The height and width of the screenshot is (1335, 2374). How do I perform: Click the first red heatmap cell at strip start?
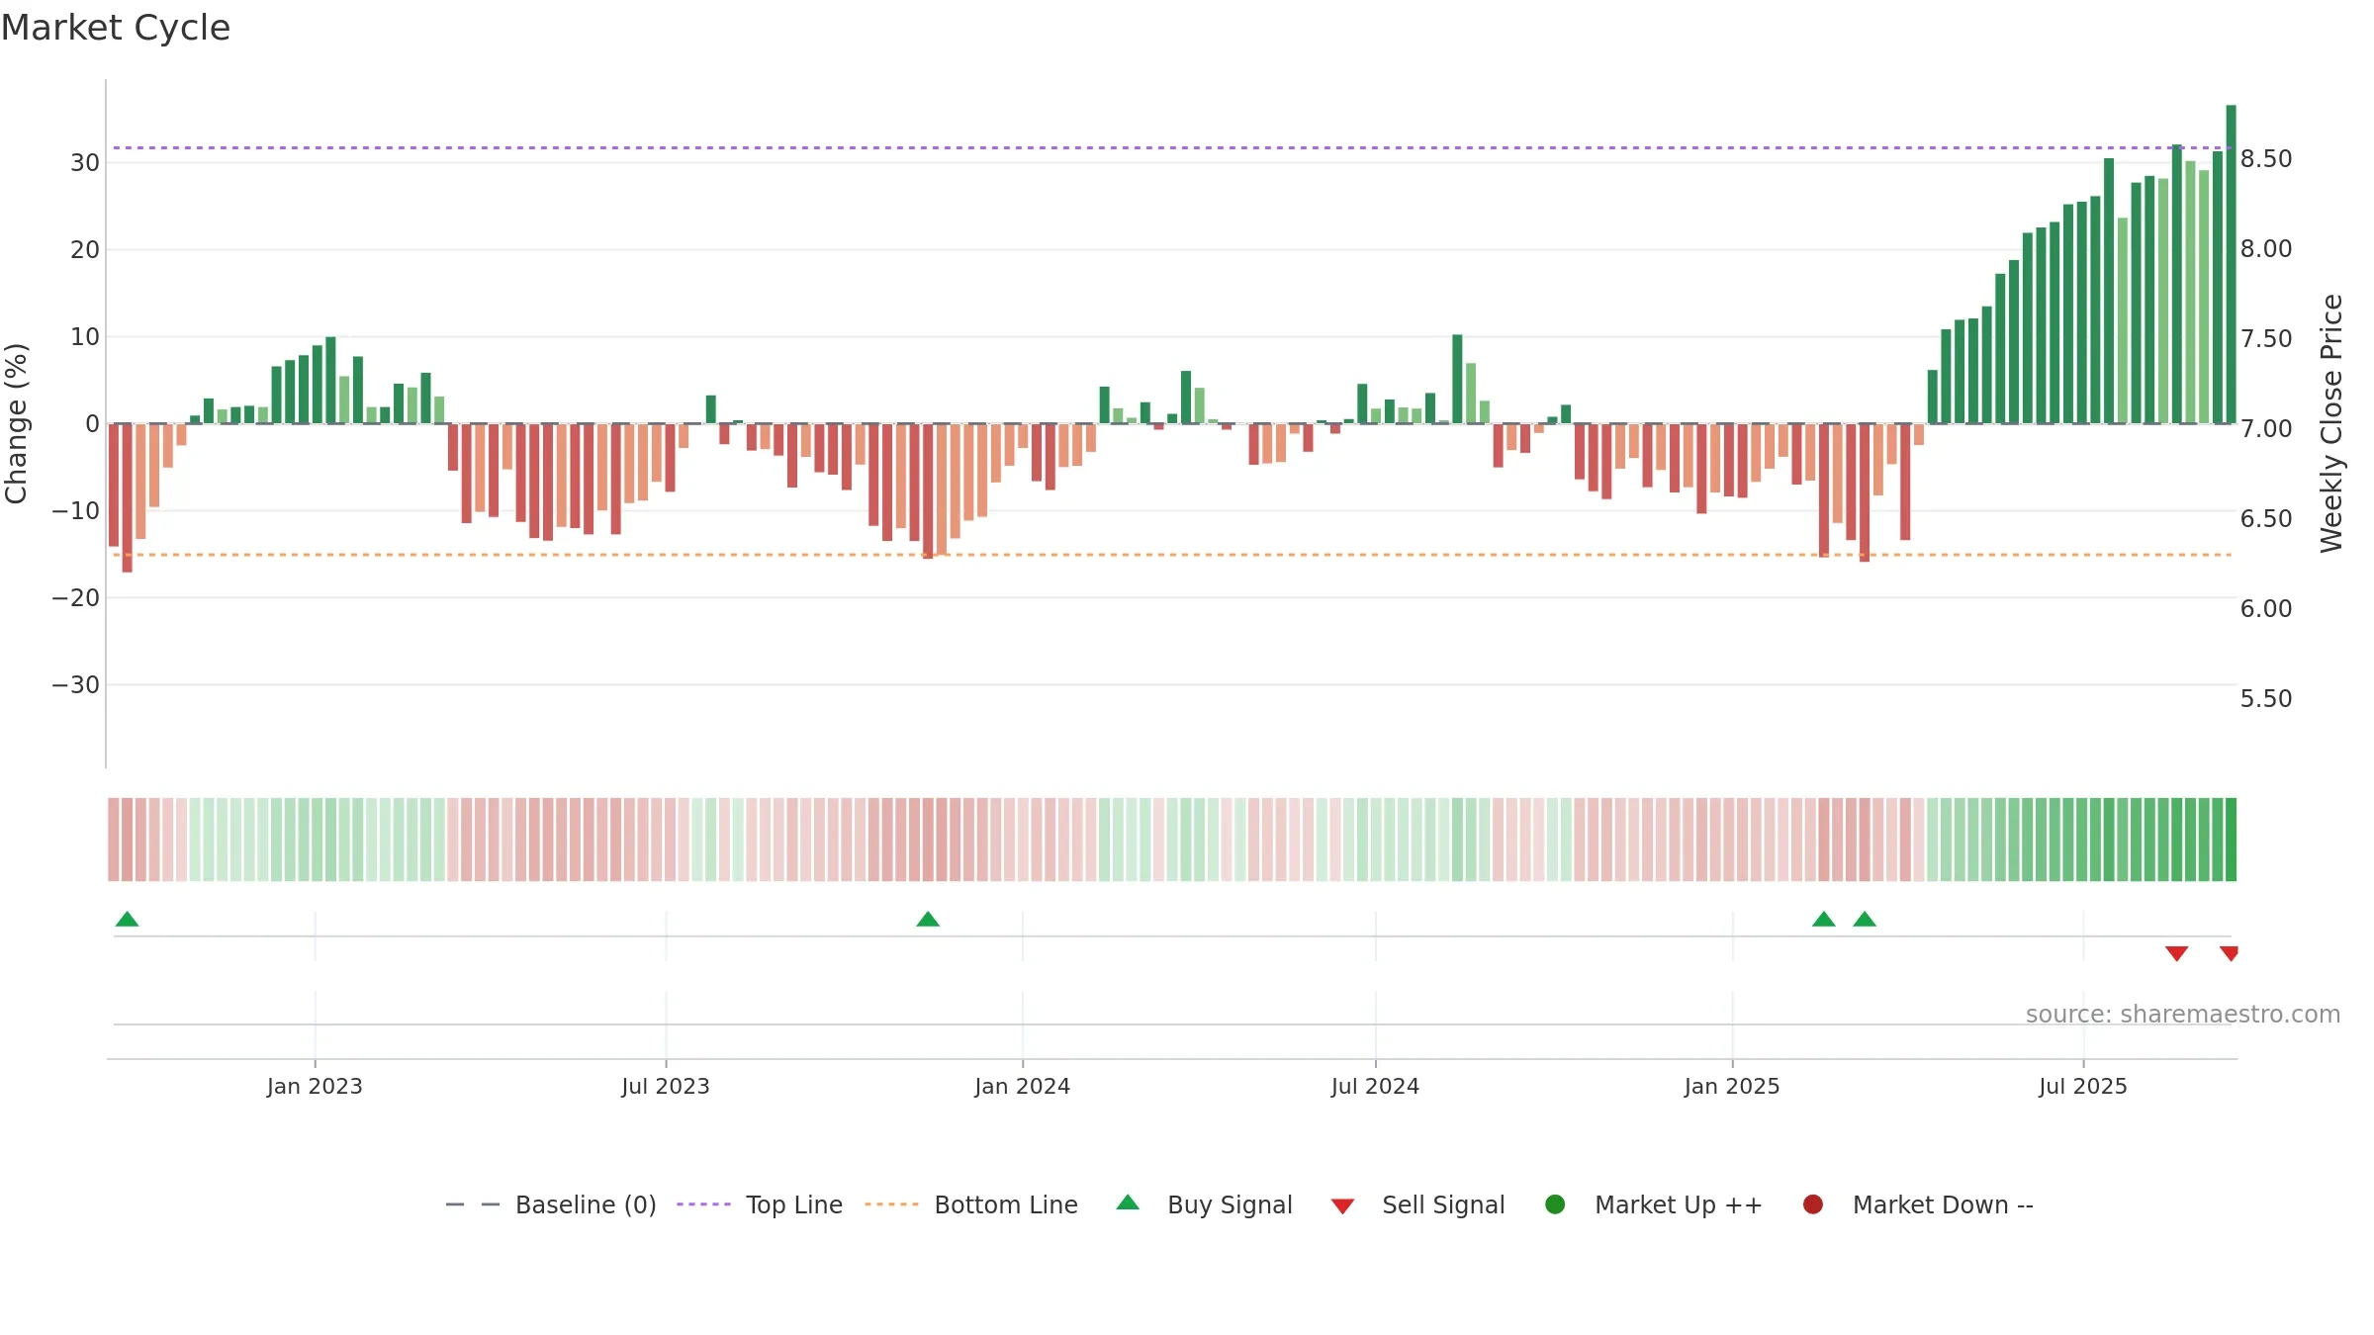click(114, 840)
